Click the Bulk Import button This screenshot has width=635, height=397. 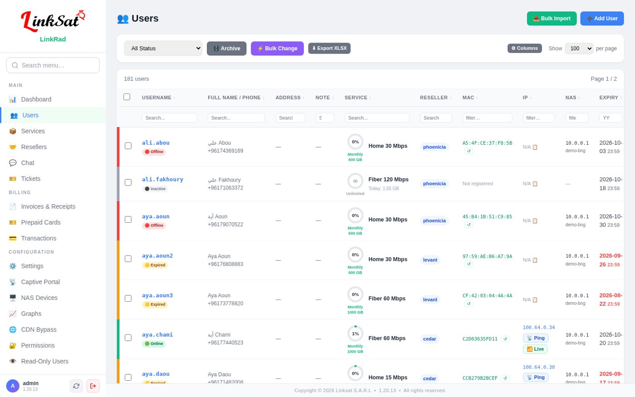click(x=552, y=19)
